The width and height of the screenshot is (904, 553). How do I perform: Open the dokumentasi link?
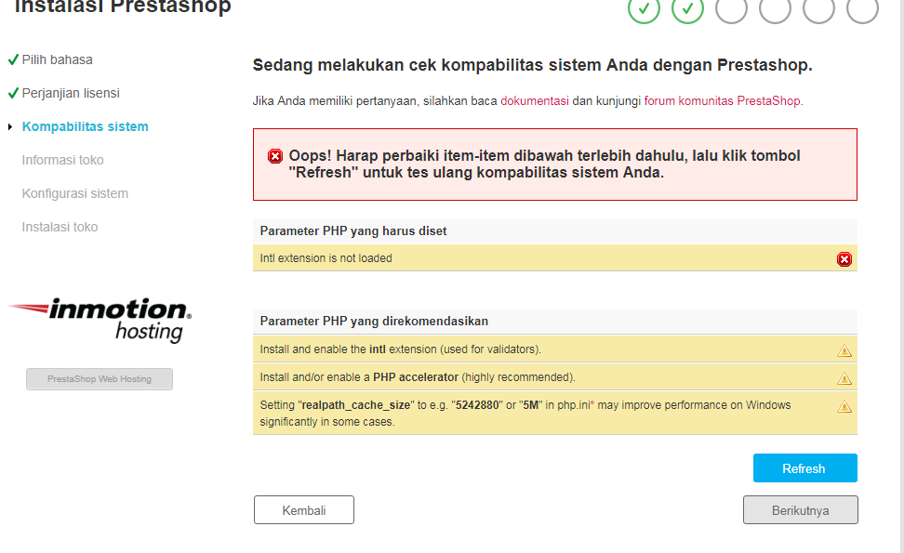pos(535,100)
